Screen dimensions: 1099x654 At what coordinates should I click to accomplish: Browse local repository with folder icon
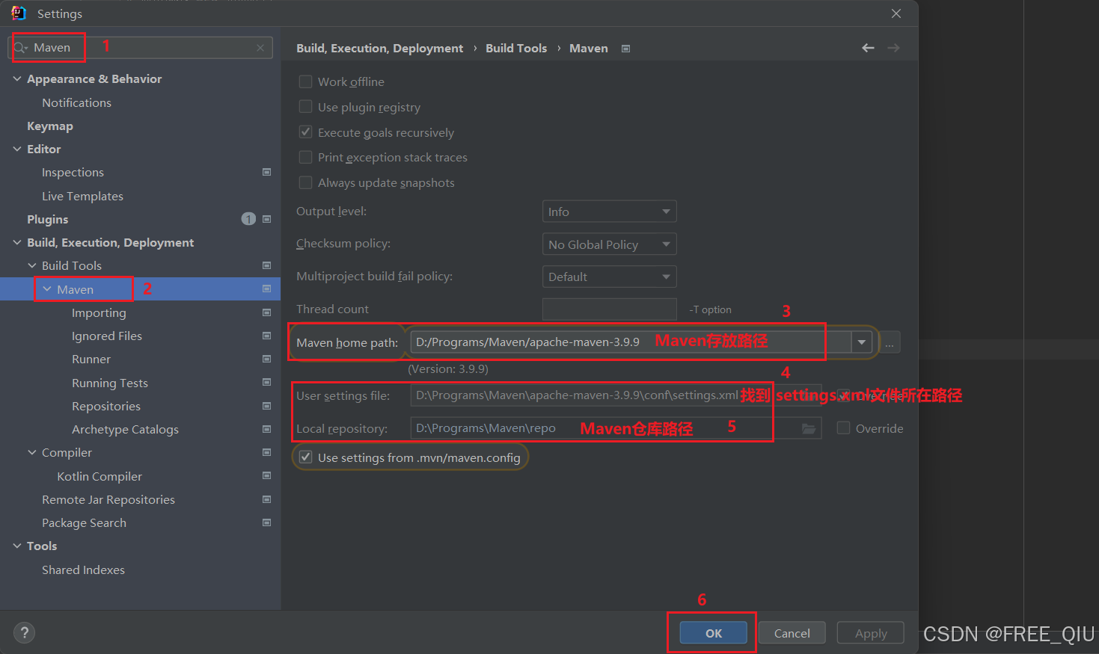point(809,428)
